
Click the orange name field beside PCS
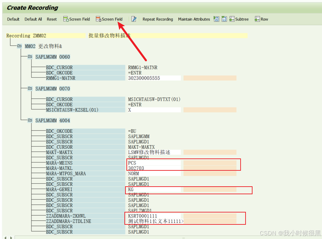(x=210, y=163)
